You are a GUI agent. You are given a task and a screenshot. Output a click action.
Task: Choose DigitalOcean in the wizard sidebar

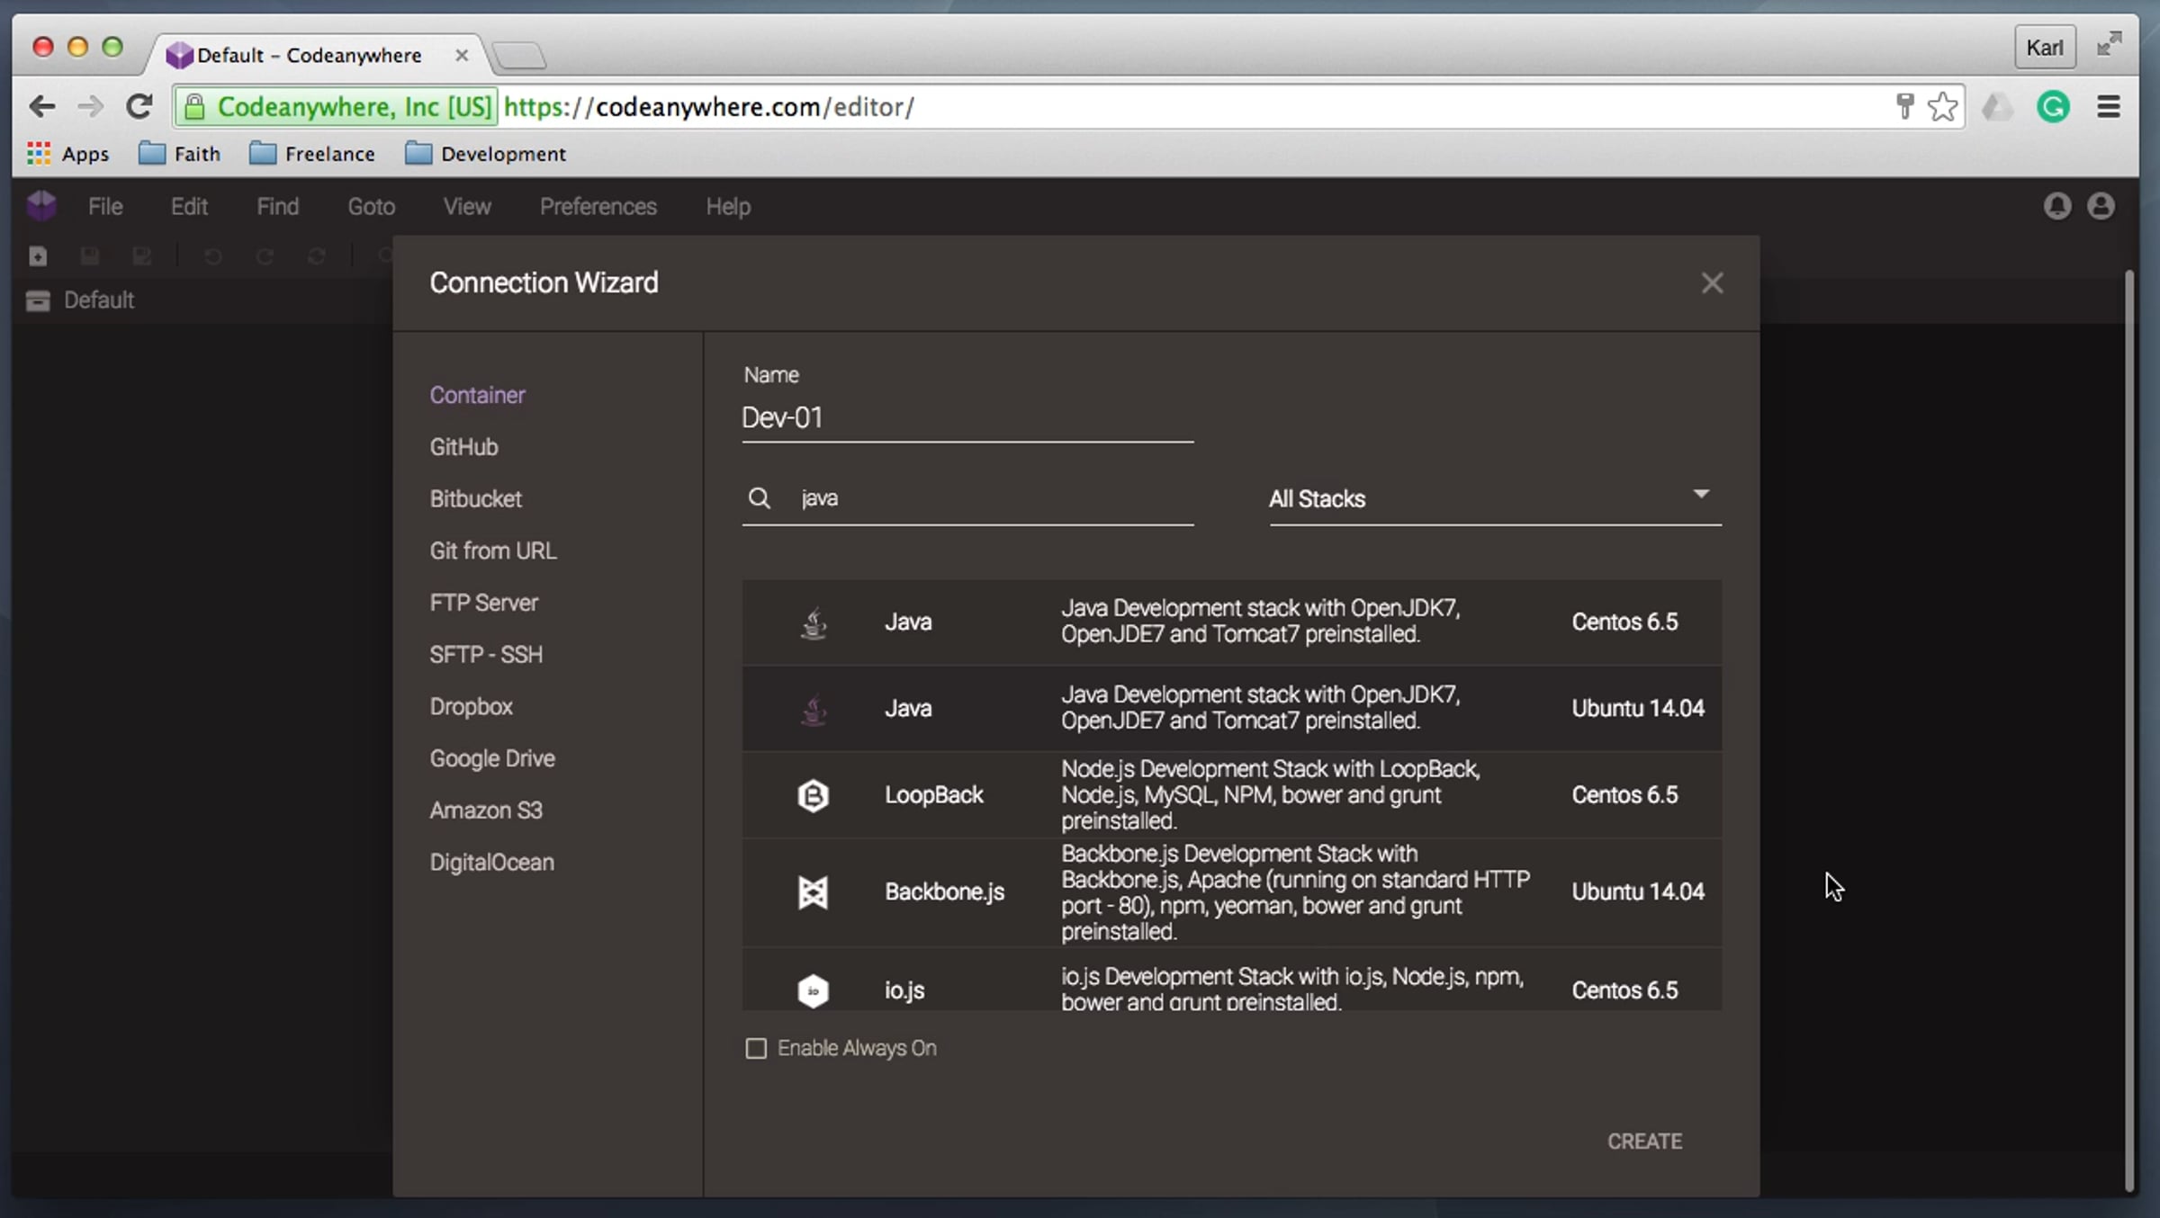pos(491,862)
